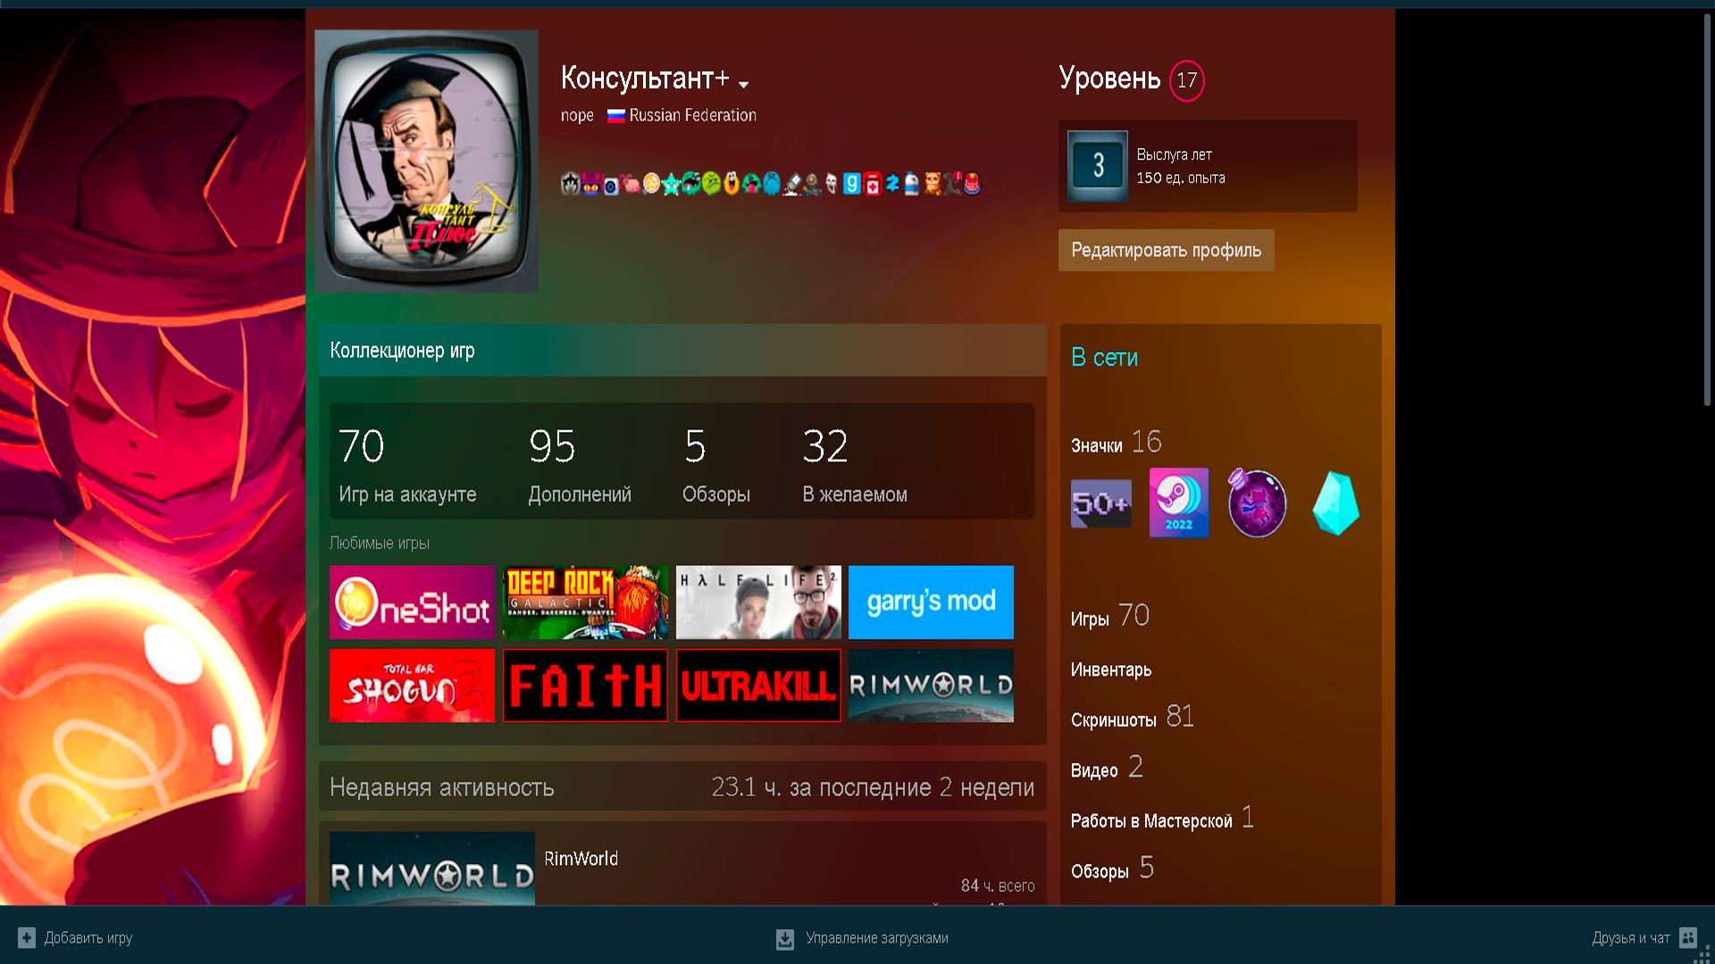Click the friends chat icon at bottom right

(1688, 938)
